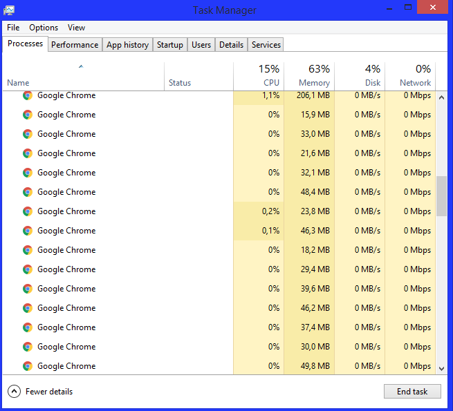Click Chrome icon in the 32,1 MB row
Viewport: 453px width, 411px height.
28,173
